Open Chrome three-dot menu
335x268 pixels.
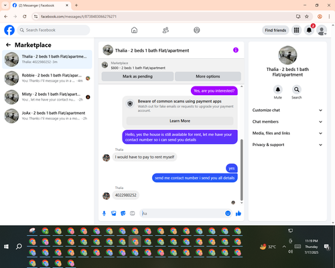[x=329, y=16]
